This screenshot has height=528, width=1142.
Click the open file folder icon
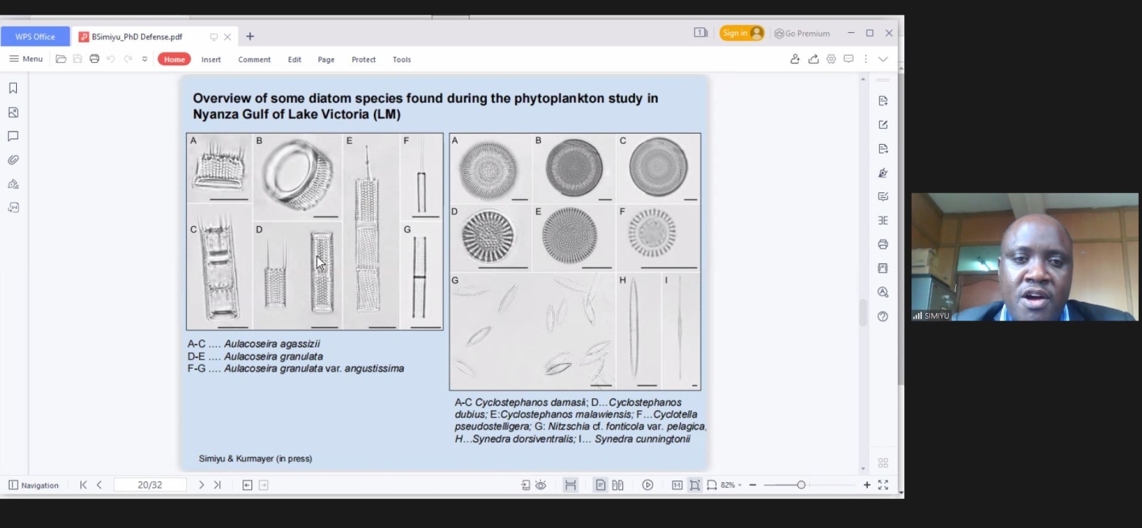point(61,59)
